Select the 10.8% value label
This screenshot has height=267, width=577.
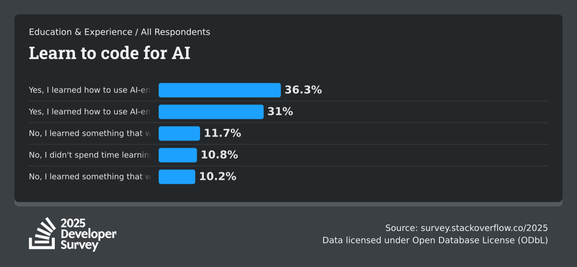point(219,155)
